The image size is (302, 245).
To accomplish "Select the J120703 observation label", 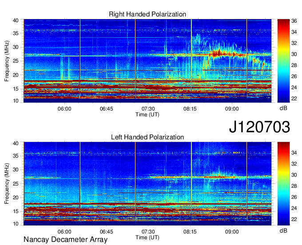I will pos(259,126).
